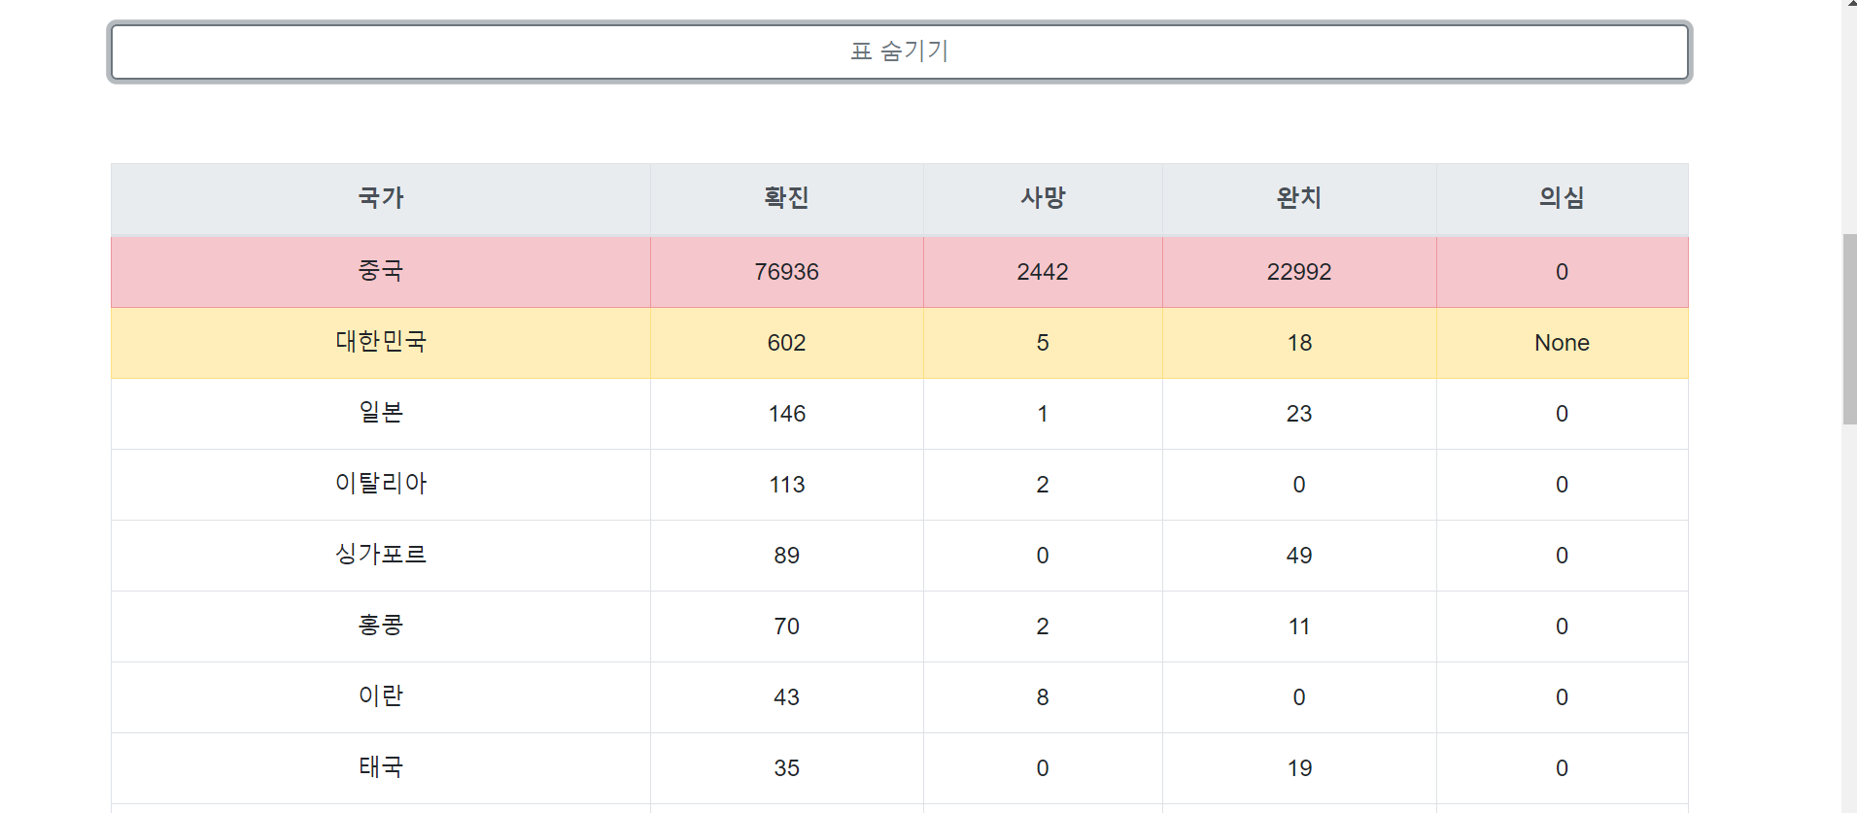This screenshot has height=813, width=1857.
Task: Select recovered value 49 for 싱가포르
Action: click(1299, 556)
